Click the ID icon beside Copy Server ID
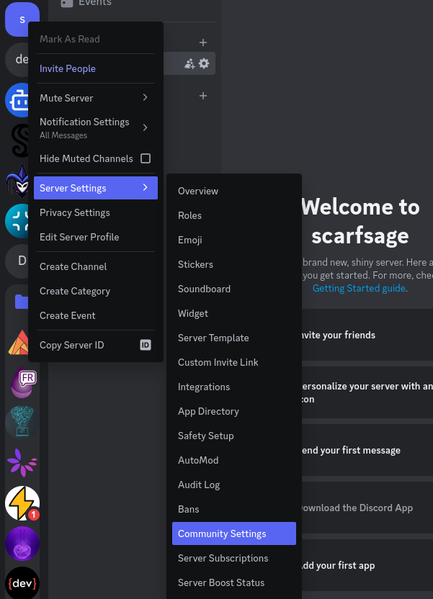The height and width of the screenshot is (599, 433). pos(146,345)
